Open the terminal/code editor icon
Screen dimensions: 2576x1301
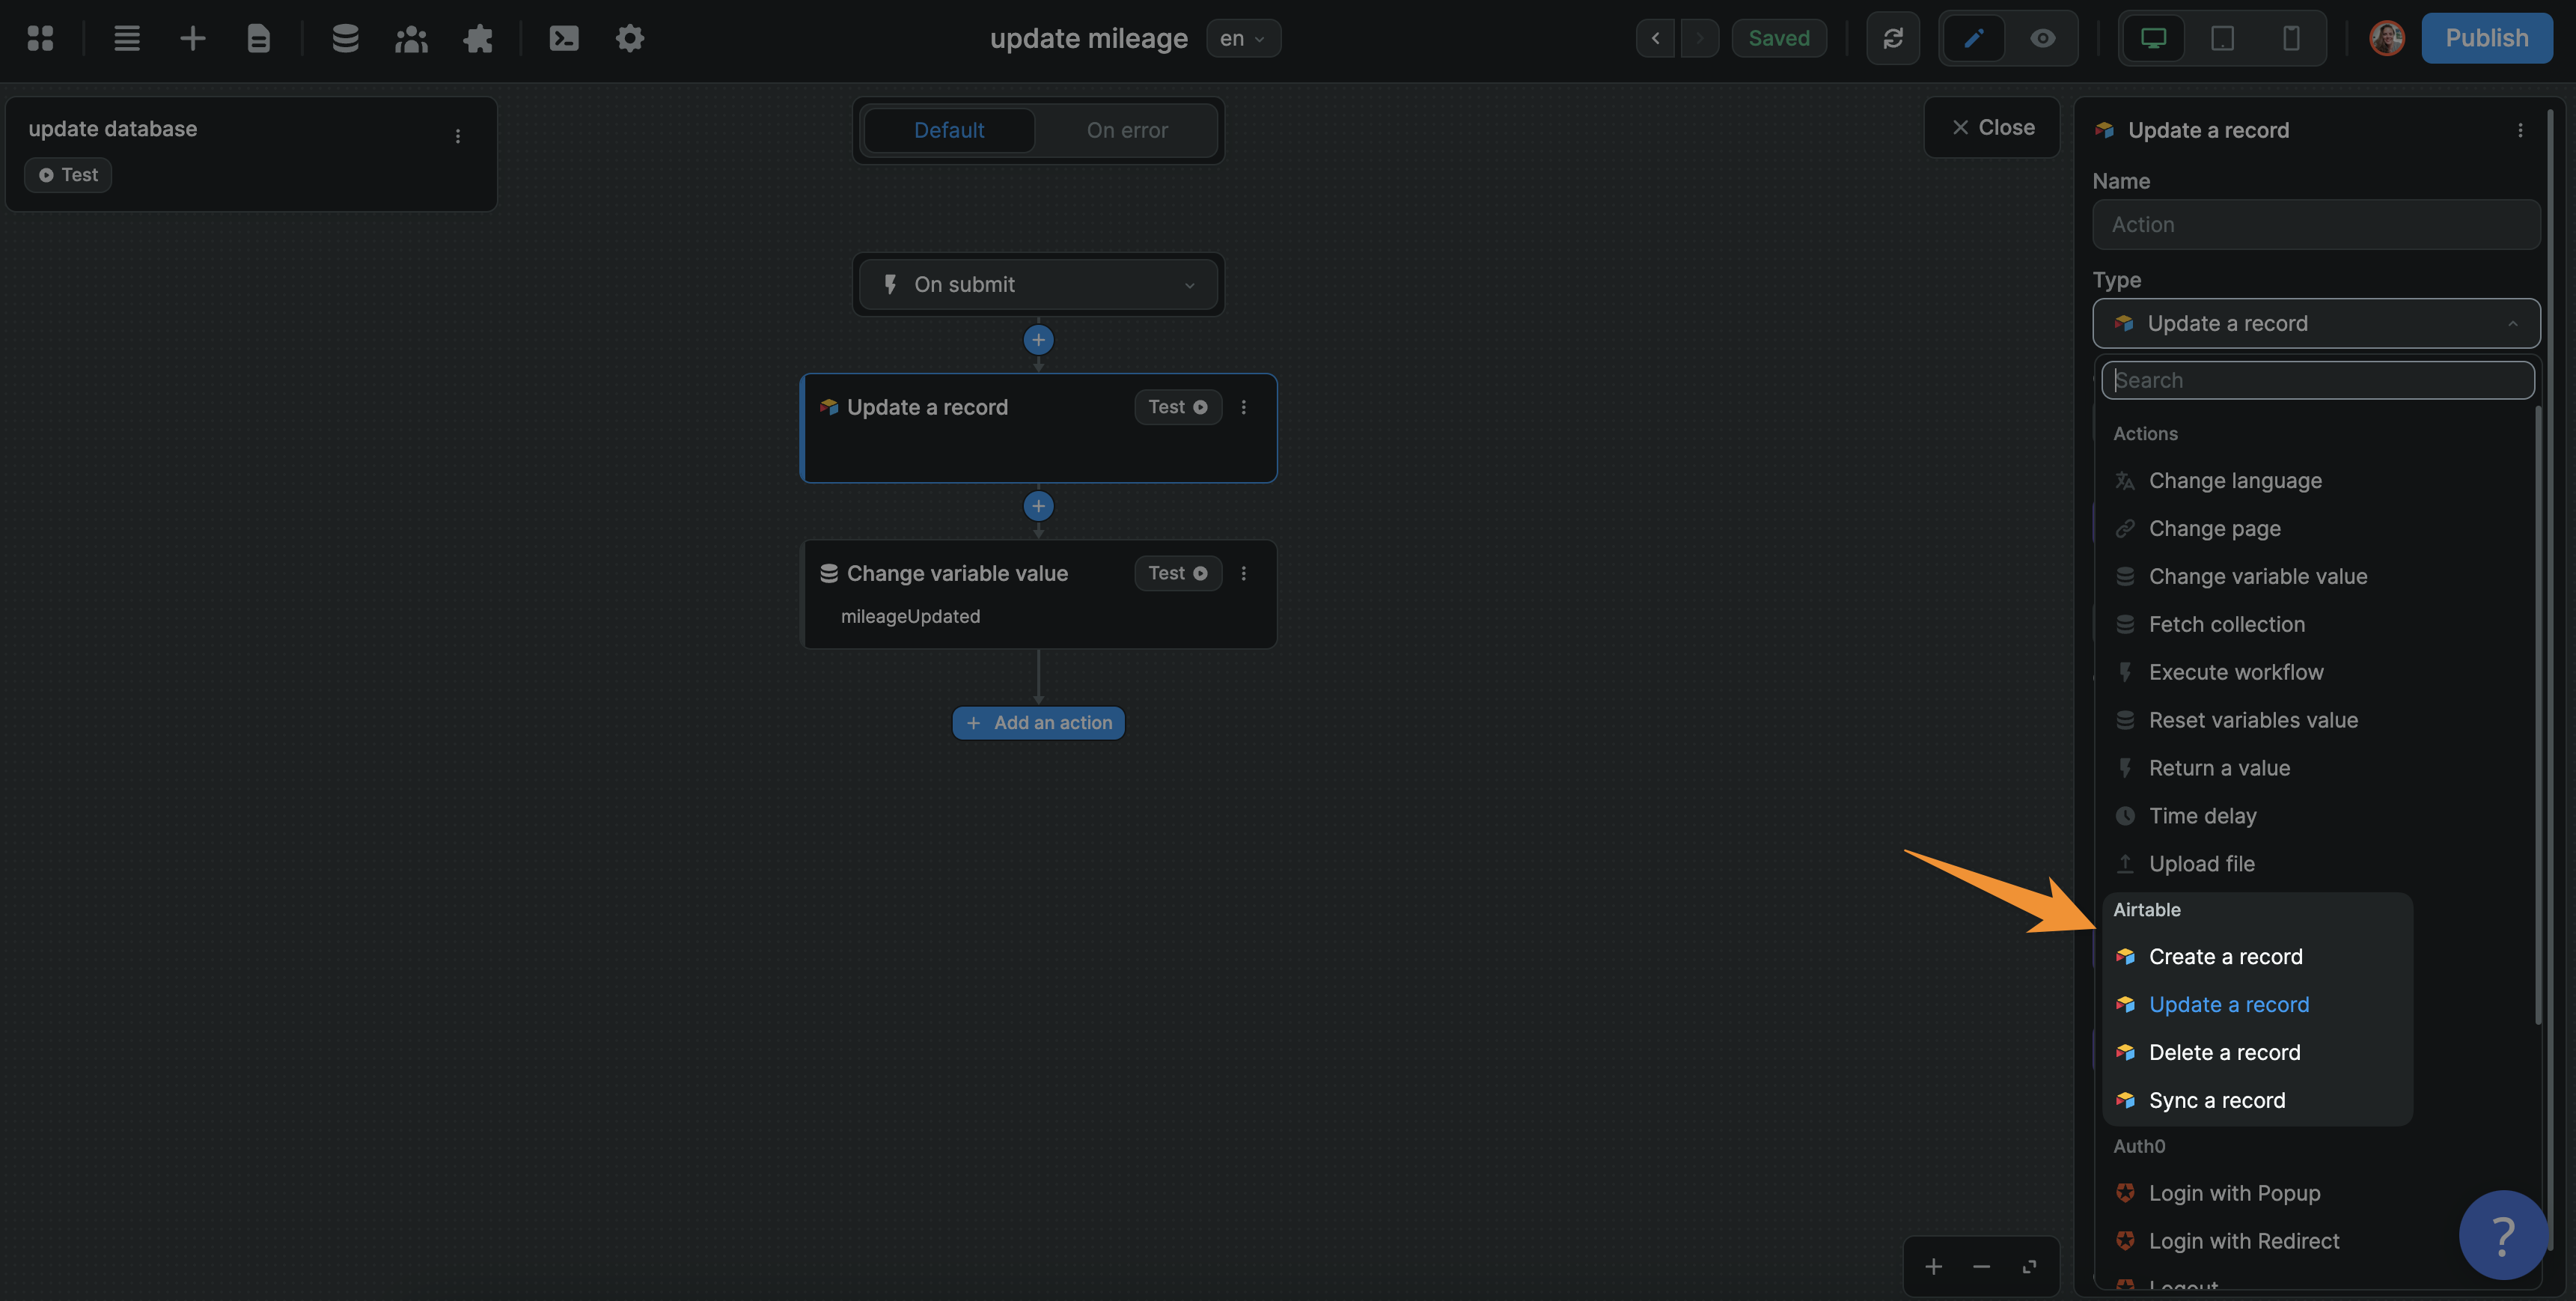tap(563, 38)
